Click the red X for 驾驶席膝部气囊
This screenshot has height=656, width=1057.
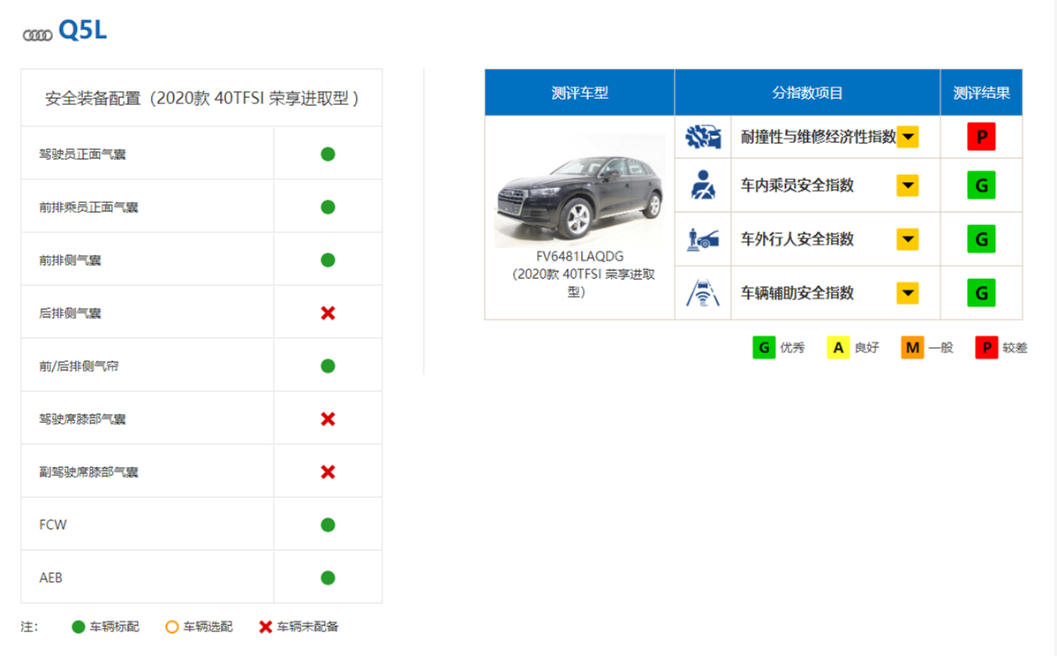pyautogui.click(x=328, y=418)
